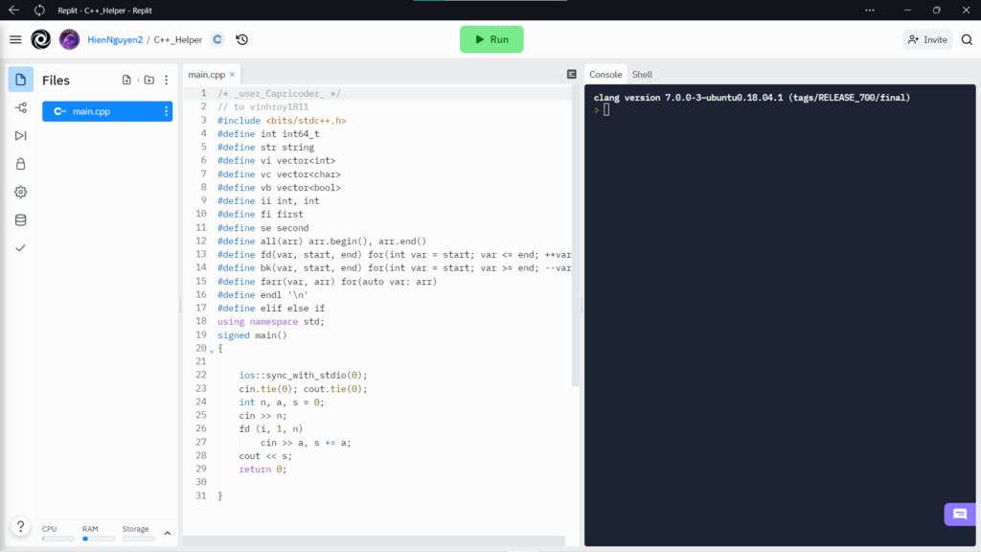Expand the resource usage chevron
This screenshot has height=552, width=981.
pyautogui.click(x=168, y=533)
